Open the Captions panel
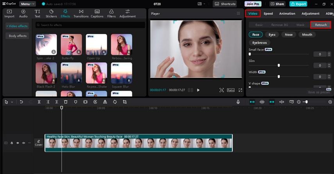334x174 pixels. [97, 14]
